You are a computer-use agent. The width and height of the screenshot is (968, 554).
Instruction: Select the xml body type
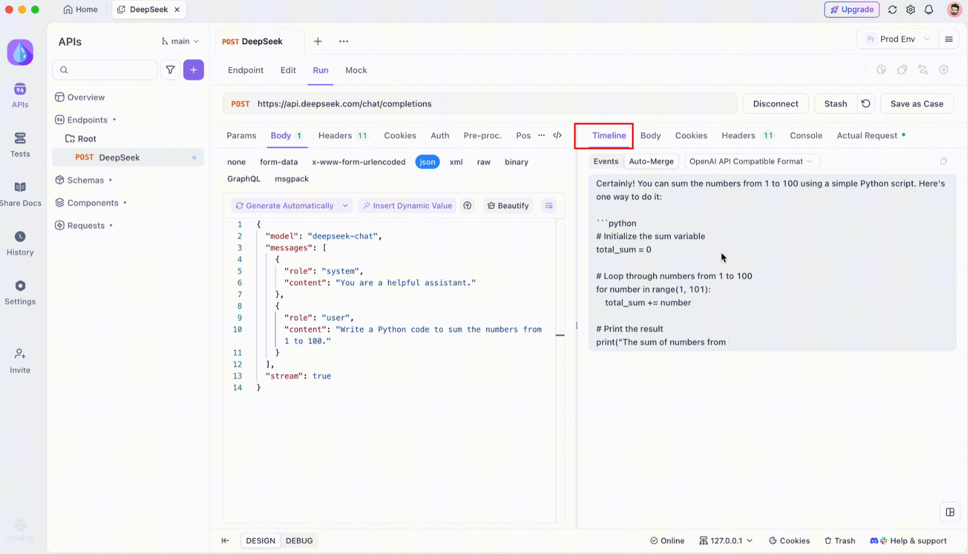coord(456,162)
